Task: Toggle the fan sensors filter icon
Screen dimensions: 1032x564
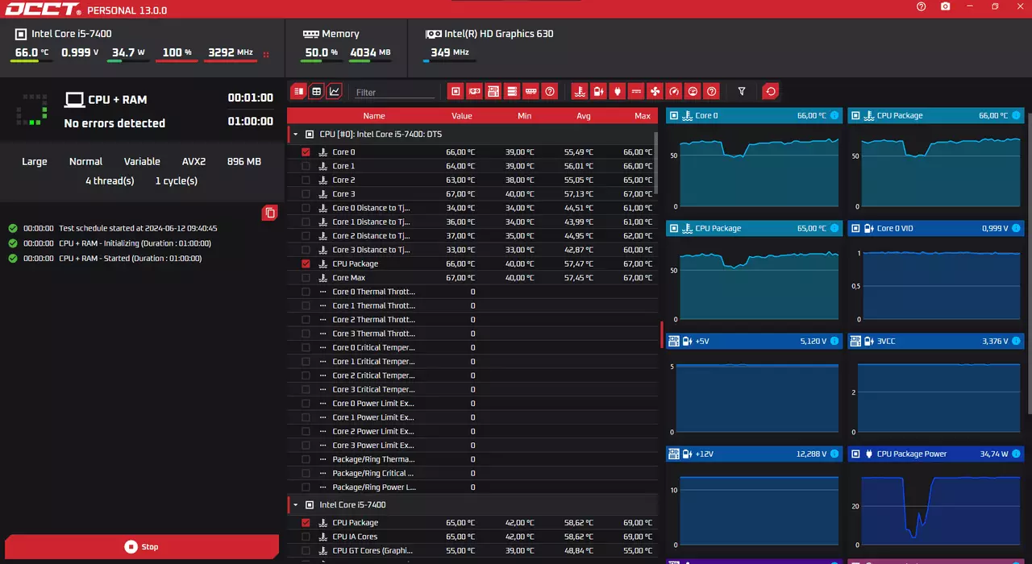Action: click(x=655, y=92)
